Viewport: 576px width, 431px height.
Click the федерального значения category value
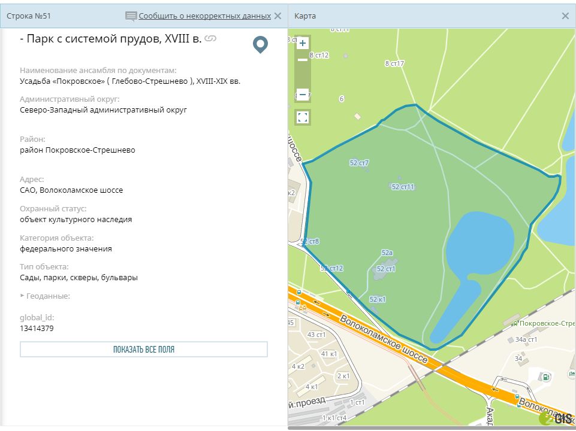(66, 248)
